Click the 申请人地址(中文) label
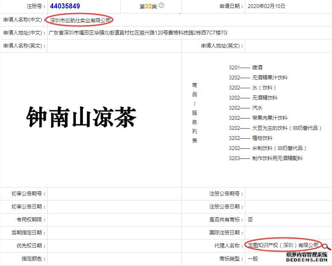 click(24, 33)
